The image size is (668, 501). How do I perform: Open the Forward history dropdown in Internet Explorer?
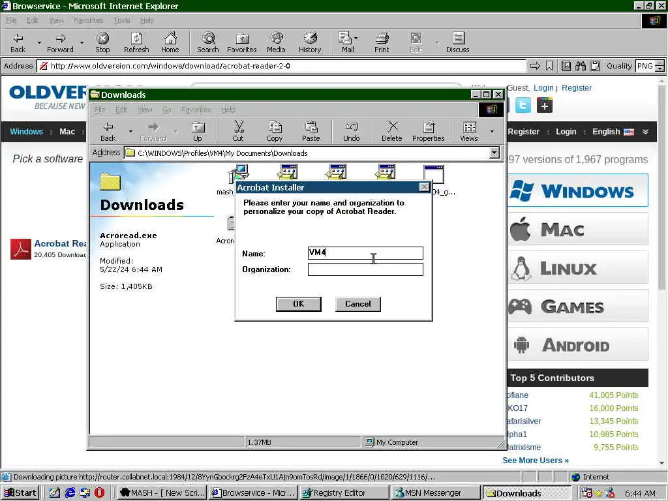click(x=82, y=42)
